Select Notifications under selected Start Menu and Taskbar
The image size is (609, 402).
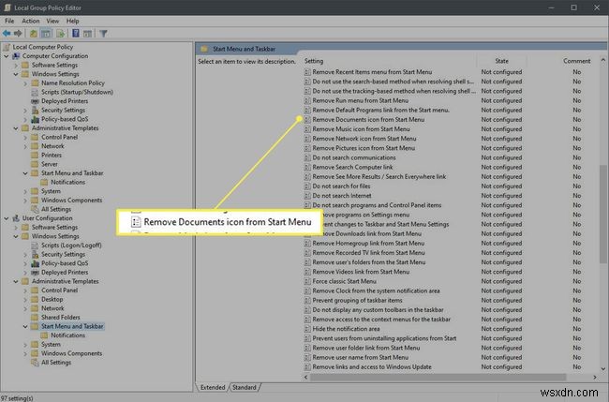(x=68, y=335)
